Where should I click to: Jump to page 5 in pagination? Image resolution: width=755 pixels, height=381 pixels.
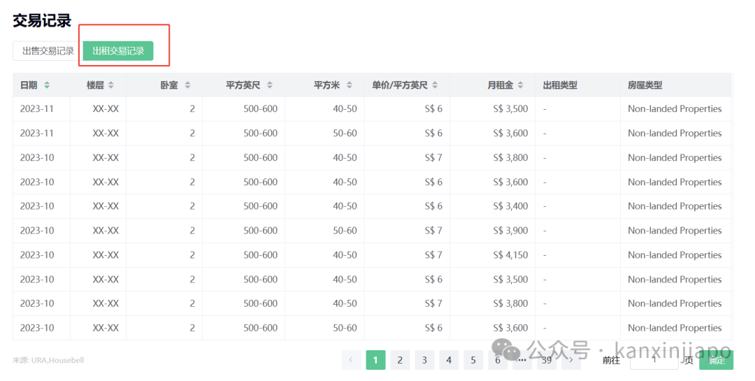point(473,360)
